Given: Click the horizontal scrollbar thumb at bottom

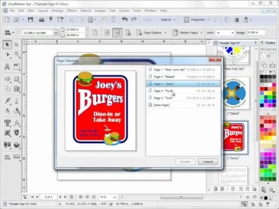Looking at the screenshot, I should click(x=181, y=197).
